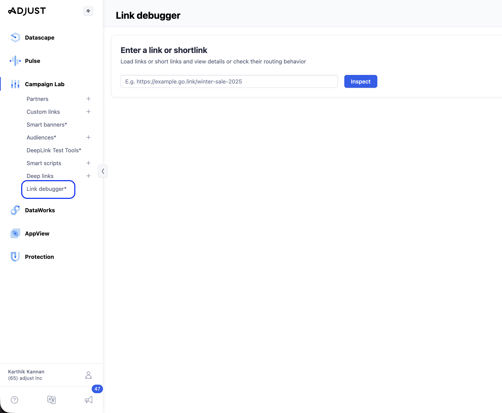This screenshot has width=502, height=413.
Task: Click the Protection shield icon
Action: pyautogui.click(x=15, y=257)
